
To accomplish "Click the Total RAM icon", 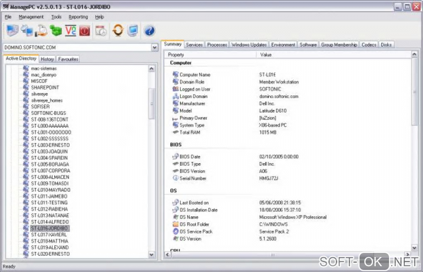I will [175, 132].
